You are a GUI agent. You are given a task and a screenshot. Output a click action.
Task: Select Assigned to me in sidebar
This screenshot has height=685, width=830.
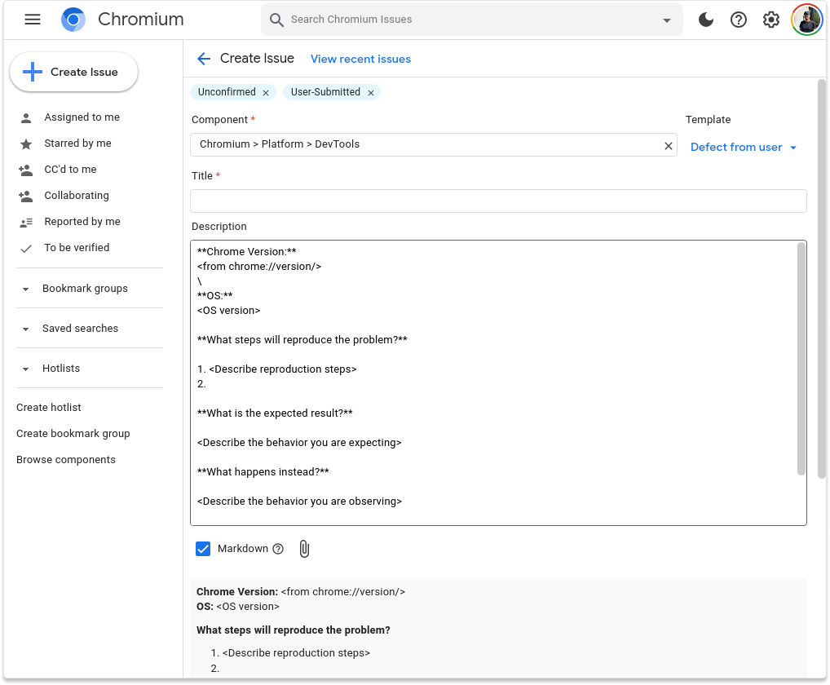click(x=82, y=117)
